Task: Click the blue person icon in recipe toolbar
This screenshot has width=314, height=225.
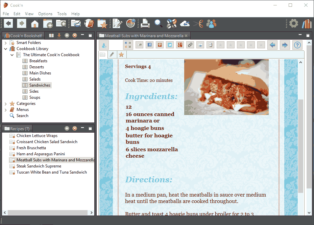Action: [x=104, y=45]
